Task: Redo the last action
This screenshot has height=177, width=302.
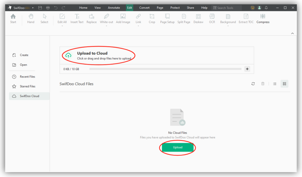Action: click(x=63, y=8)
